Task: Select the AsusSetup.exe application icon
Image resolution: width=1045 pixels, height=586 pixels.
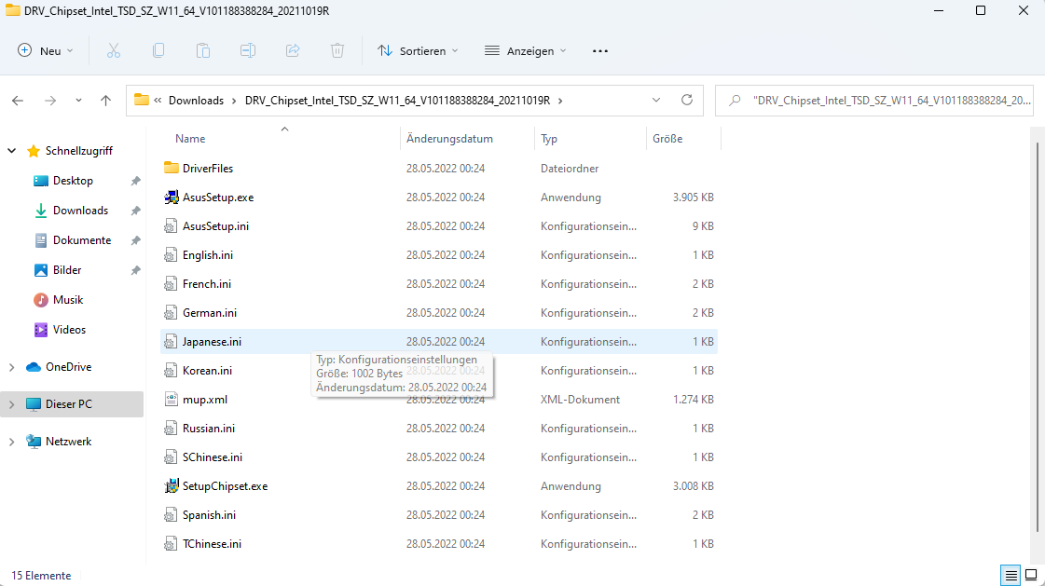Action: click(172, 198)
